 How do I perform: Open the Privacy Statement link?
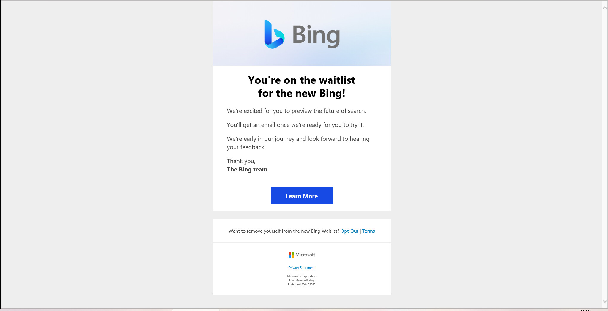click(302, 268)
